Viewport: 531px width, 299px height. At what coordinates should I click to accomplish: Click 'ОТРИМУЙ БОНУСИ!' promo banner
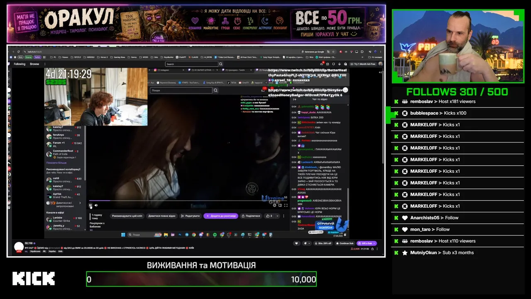[x=332, y=225]
